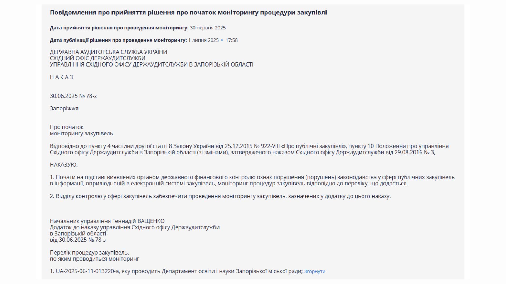This screenshot has height=284, width=506.
Task: Click the Запорізька область department line in capitals
Action: click(152, 64)
